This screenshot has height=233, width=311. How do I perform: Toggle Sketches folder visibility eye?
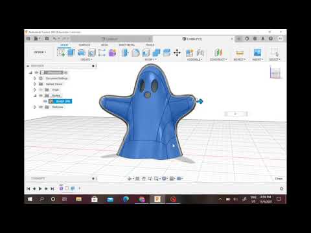pos(41,107)
